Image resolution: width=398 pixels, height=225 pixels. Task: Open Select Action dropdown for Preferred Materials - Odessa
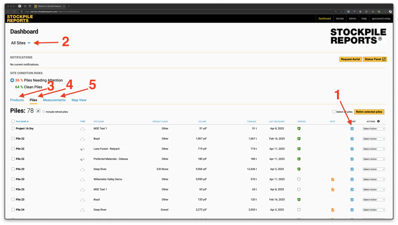pyautogui.click(x=374, y=159)
